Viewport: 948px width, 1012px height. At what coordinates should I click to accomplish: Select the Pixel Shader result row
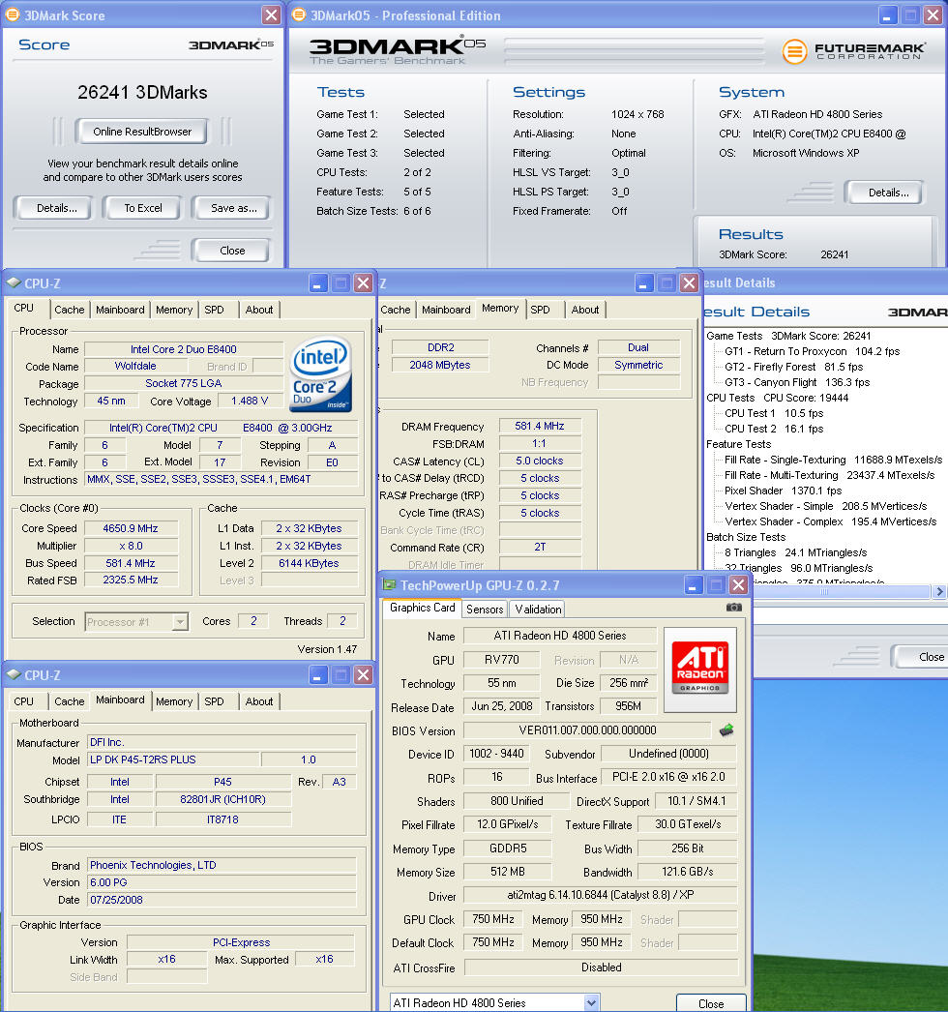[x=783, y=491]
